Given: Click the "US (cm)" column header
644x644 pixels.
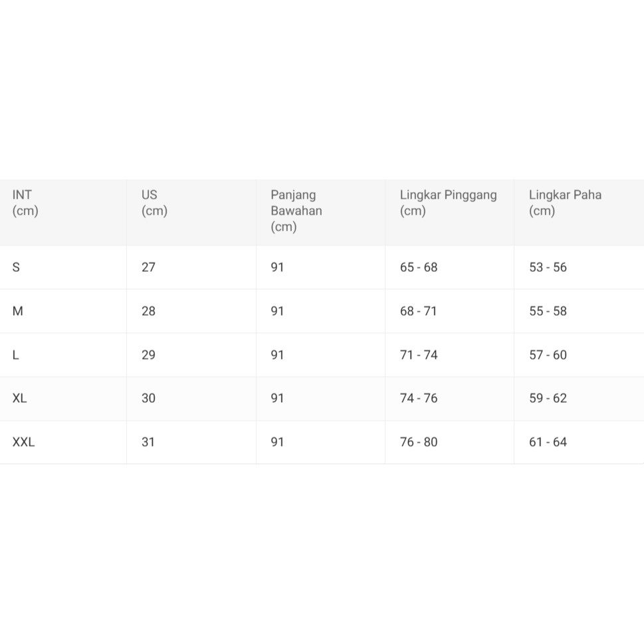Looking at the screenshot, I should 154,203.
